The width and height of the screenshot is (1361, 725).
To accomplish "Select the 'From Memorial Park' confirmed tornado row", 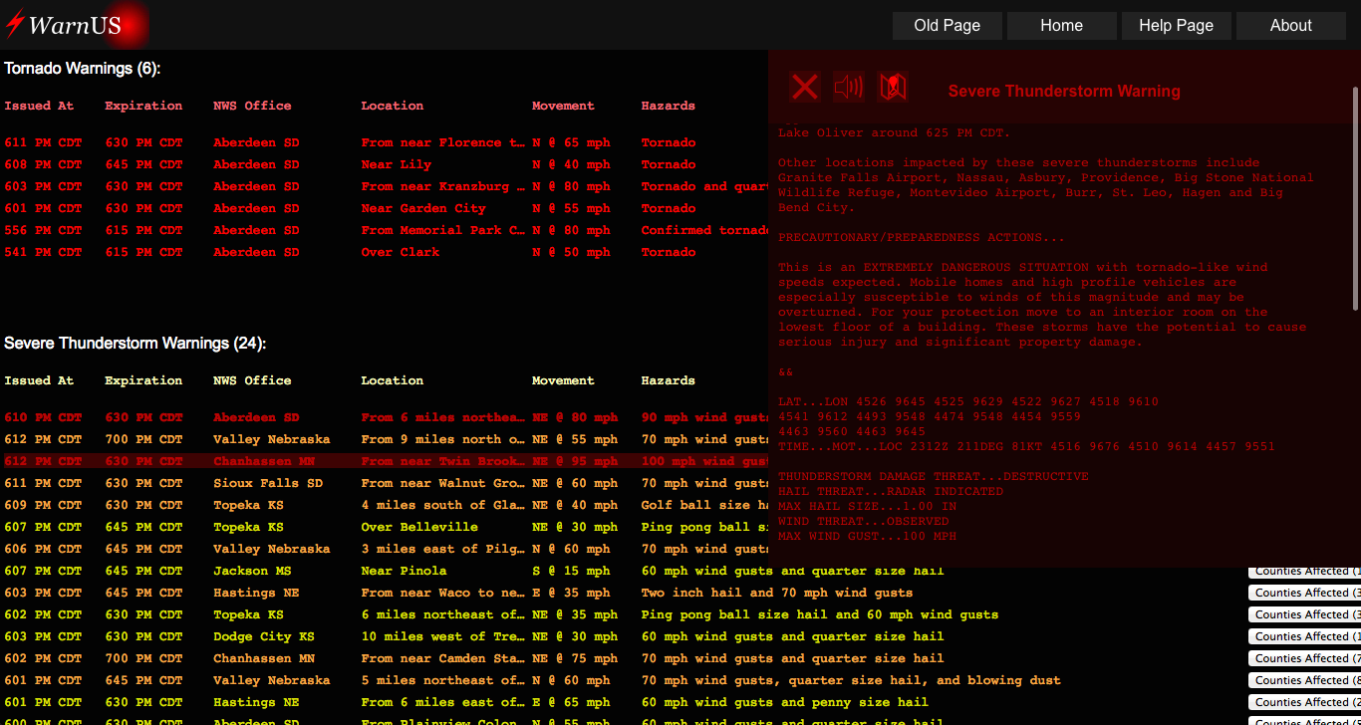I will click(443, 230).
